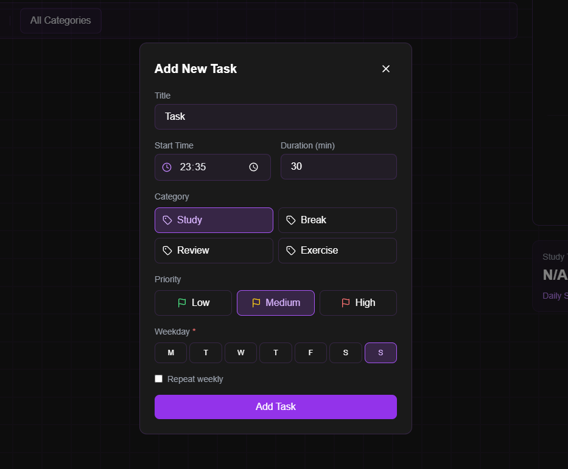
Task: Toggle the highlighted Sunday button
Action: 380,353
